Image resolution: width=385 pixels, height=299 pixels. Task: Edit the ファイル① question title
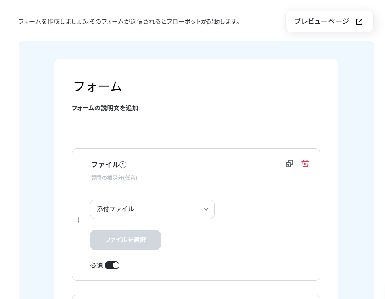pos(109,164)
